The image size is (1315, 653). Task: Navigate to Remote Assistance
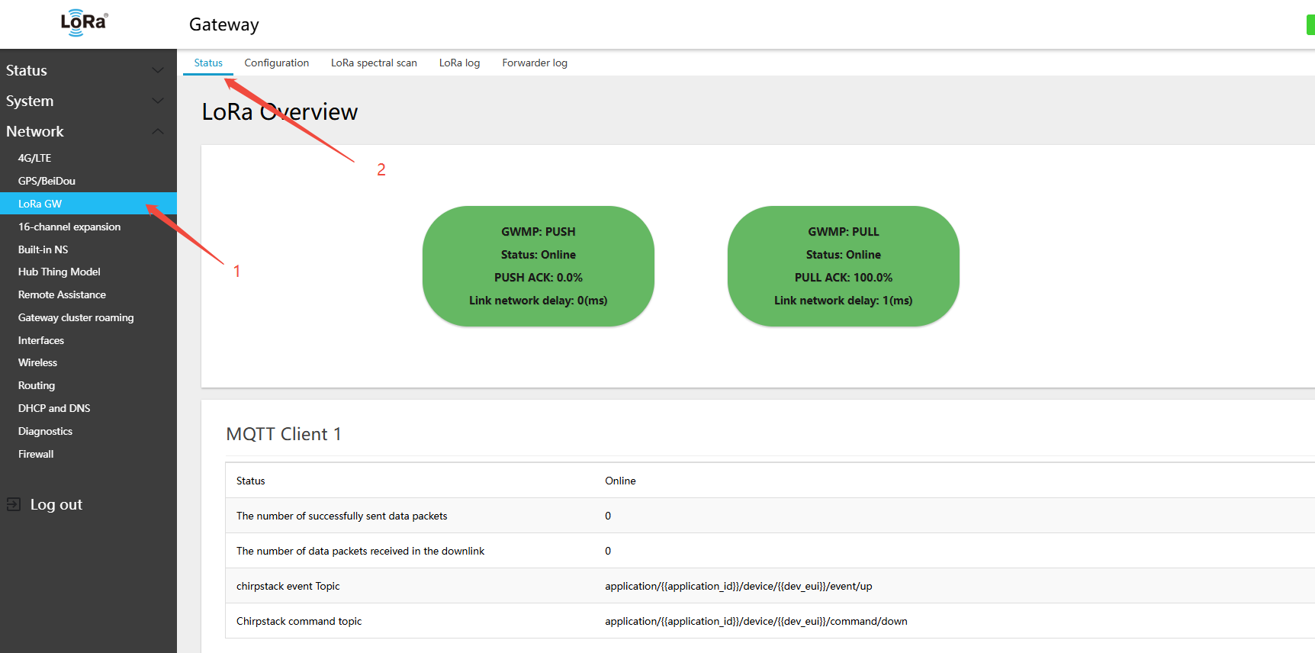click(x=62, y=294)
